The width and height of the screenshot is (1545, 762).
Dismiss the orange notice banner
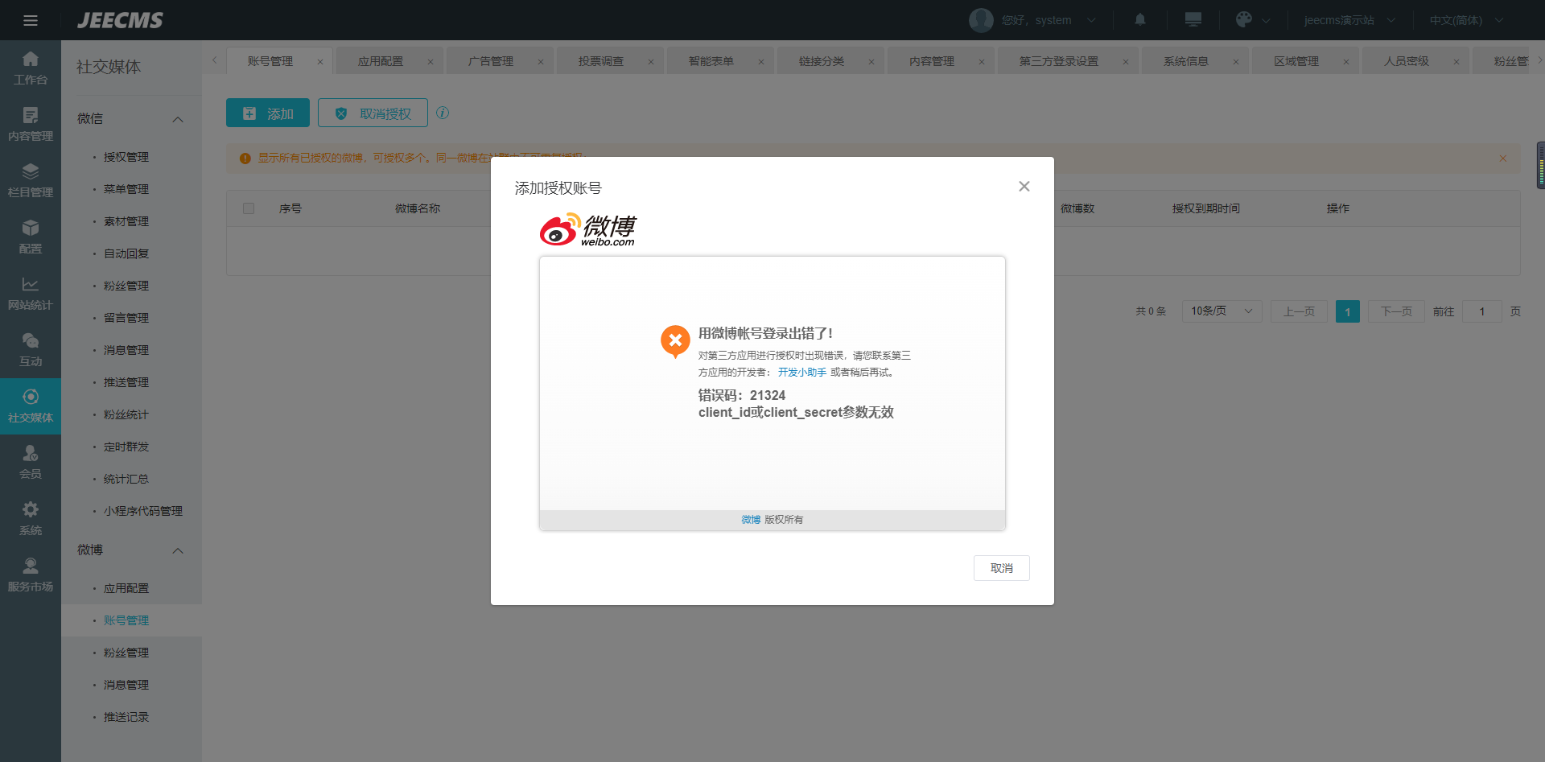tap(1502, 159)
